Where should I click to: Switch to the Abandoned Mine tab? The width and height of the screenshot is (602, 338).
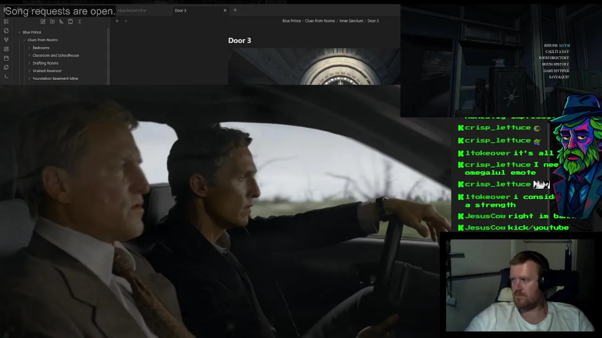[132, 10]
